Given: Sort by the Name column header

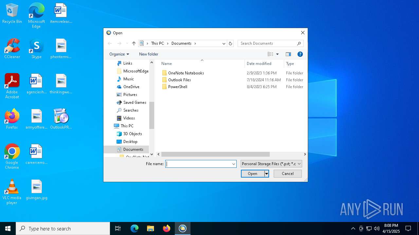Looking at the screenshot, I should [199, 64].
